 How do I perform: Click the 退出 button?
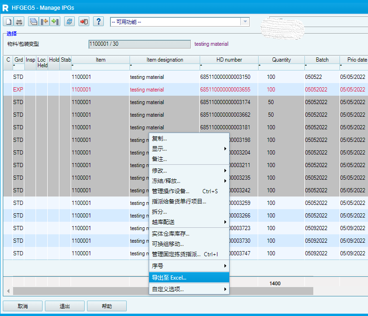tap(65, 306)
